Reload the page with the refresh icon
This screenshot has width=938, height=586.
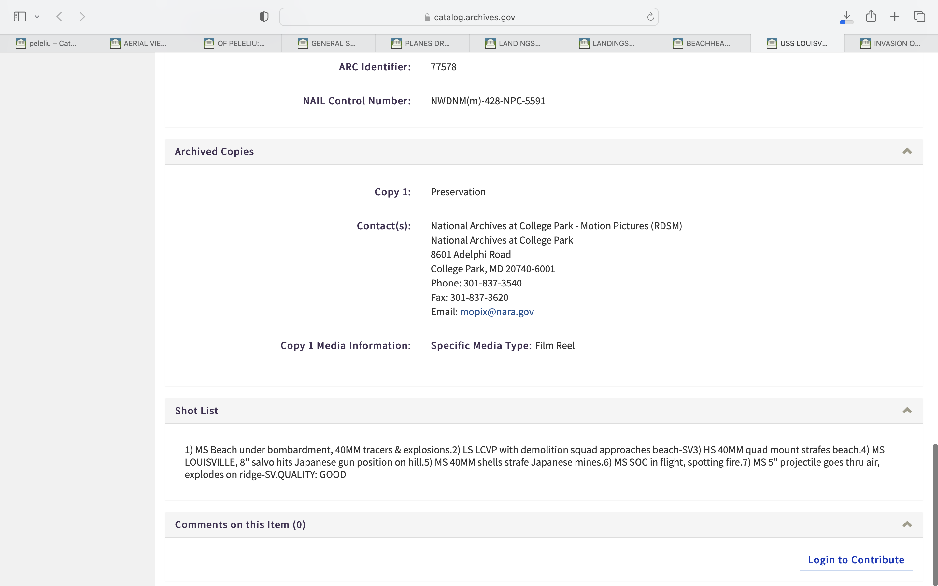(x=650, y=17)
